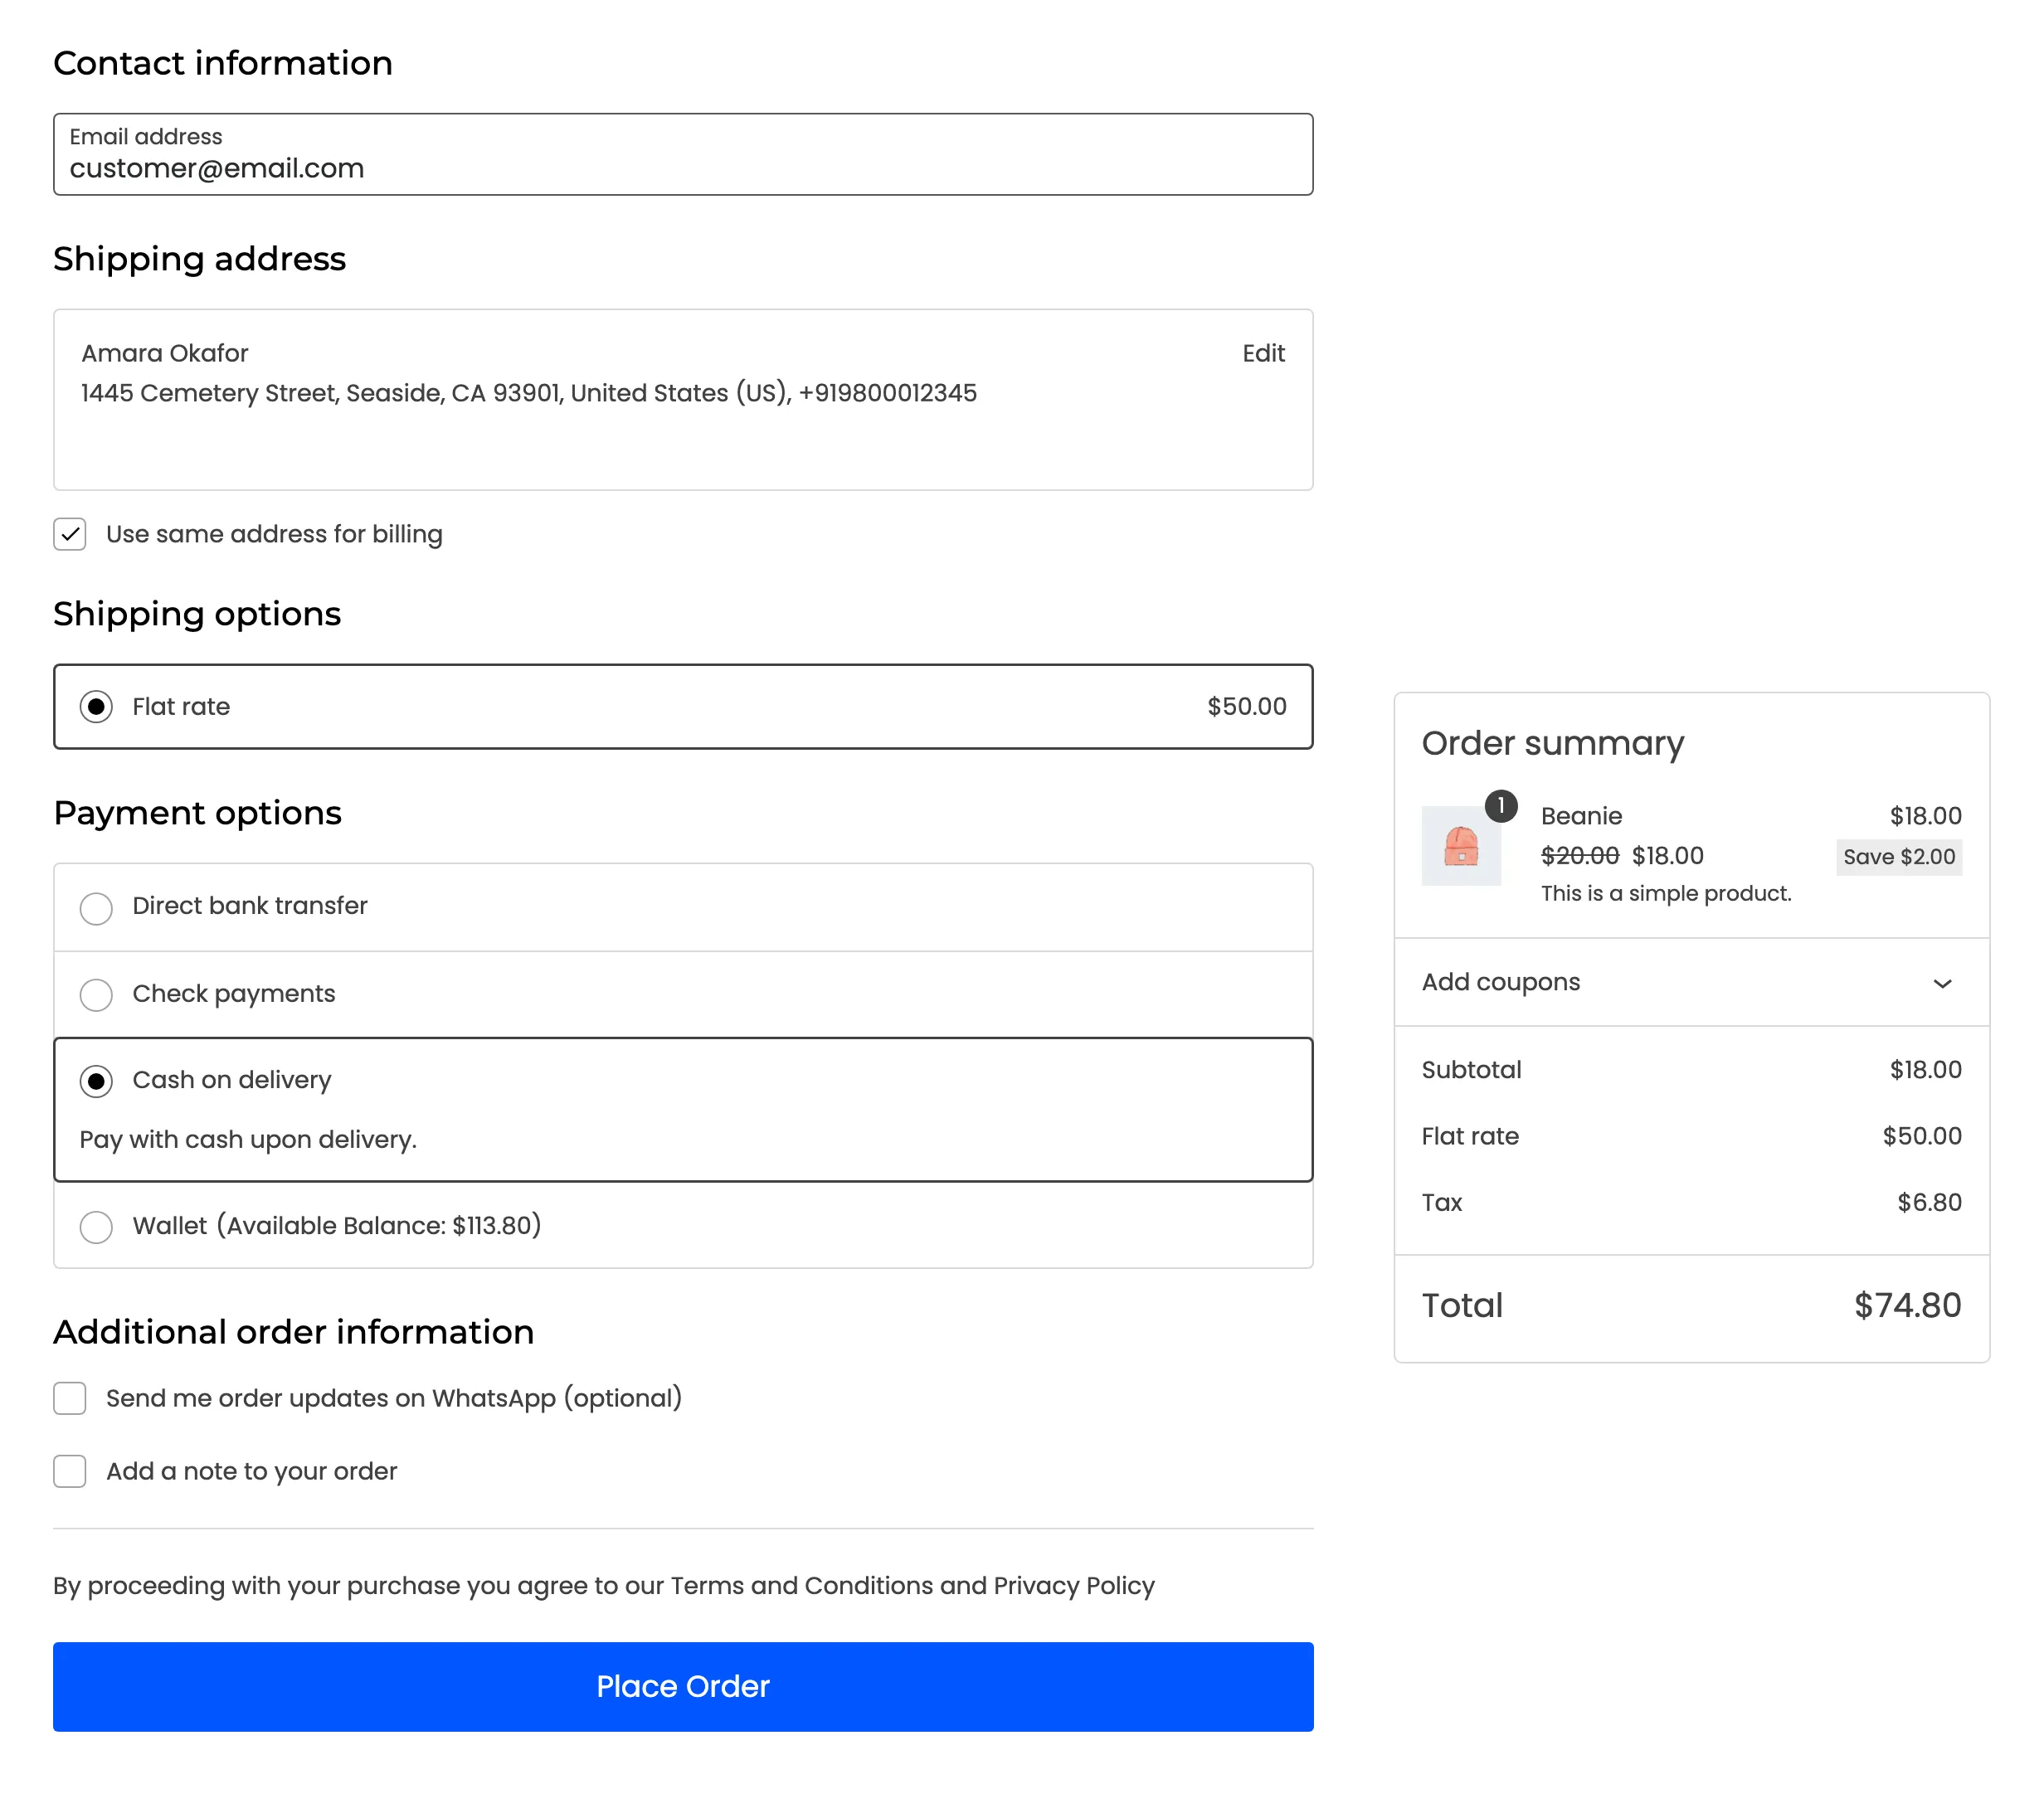
Task: Click the Subtotal label in the order summary
Action: (x=1471, y=1070)
